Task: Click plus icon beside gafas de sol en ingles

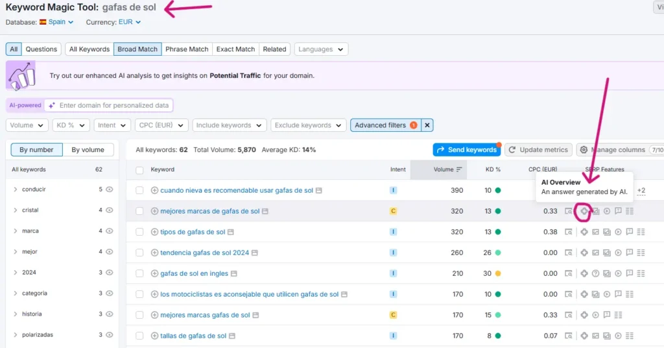Action: click(154, 273)
